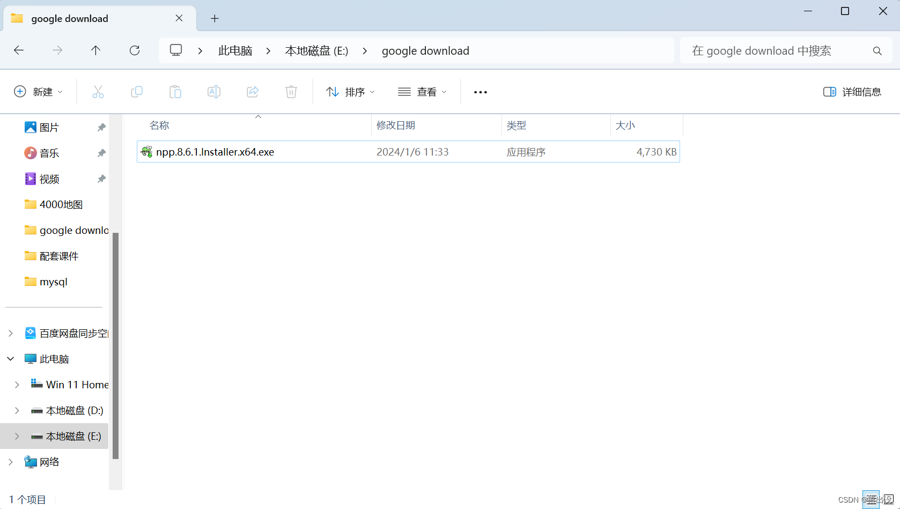Toggle the 详细信息 details pane
This screenshot has height=509, width=900.
tap(852, 92)
